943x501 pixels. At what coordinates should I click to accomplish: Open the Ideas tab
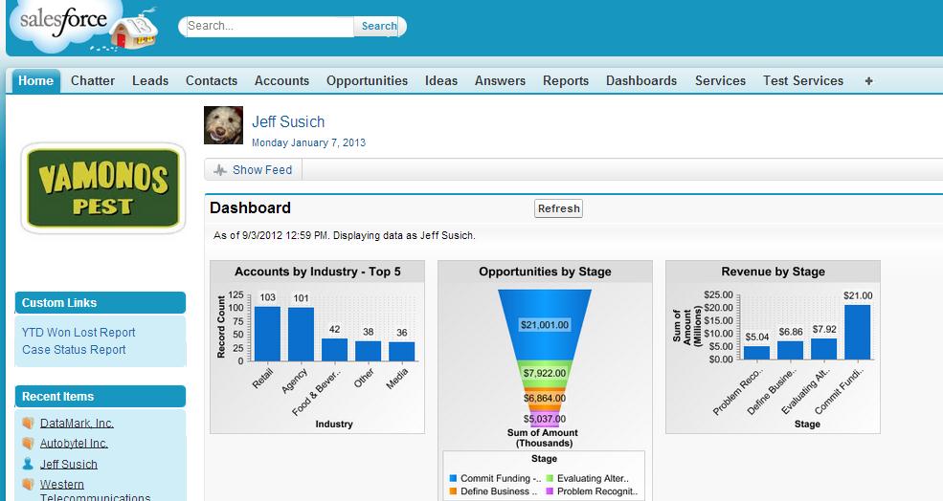coord(440,81)
